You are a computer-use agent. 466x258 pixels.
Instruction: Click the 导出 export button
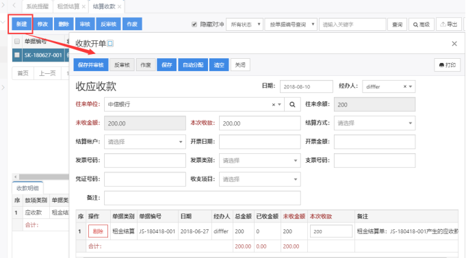point(449,25)
